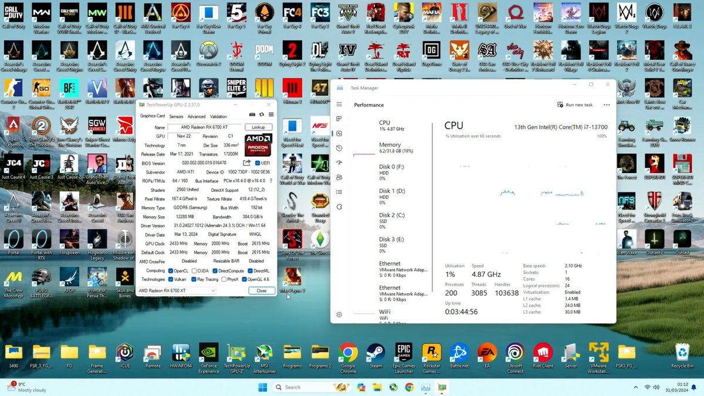Open Google Chrome icon on taskbar
Screen dimensions: 704x396
pyautogui.click(x=409, y=387)
